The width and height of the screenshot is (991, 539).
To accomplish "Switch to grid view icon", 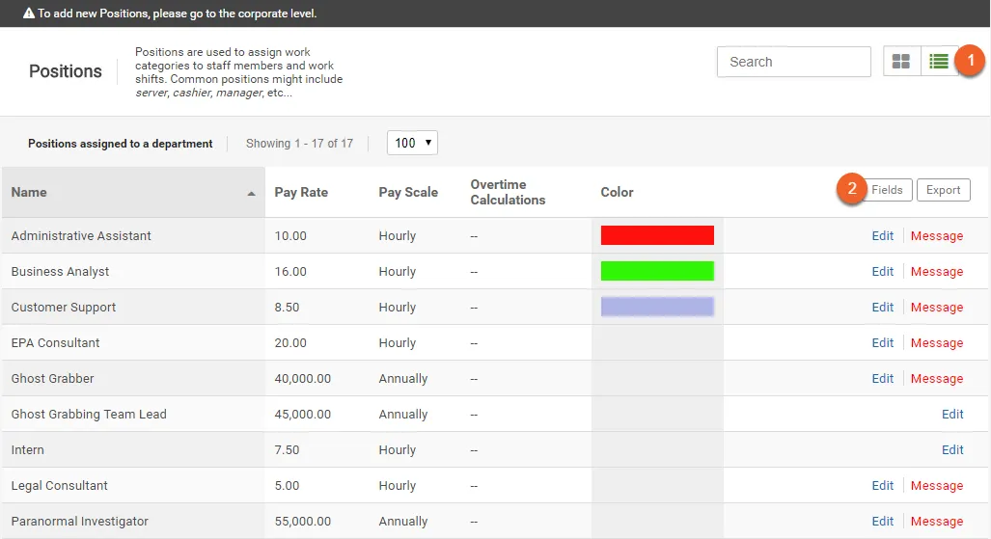I will click(x=901, y=62).
